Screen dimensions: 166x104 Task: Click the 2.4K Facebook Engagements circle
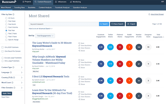(x=101, y=81)
